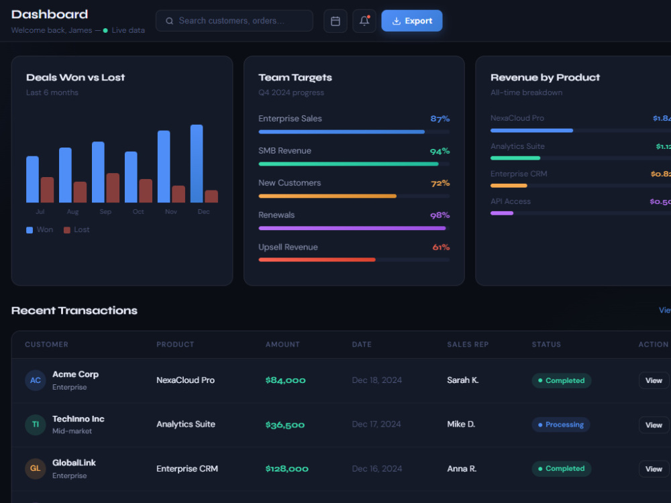Click the Completed status of Acme Corp
The image size is (671, 503).
coord(562,381)
